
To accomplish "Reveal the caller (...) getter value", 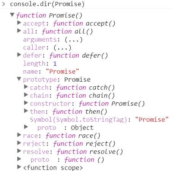I will click(x=62, y=48).
